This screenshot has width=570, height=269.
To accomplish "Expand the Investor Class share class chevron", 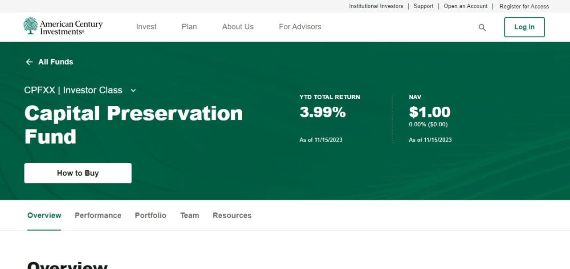I will click(x=133, y=90).
